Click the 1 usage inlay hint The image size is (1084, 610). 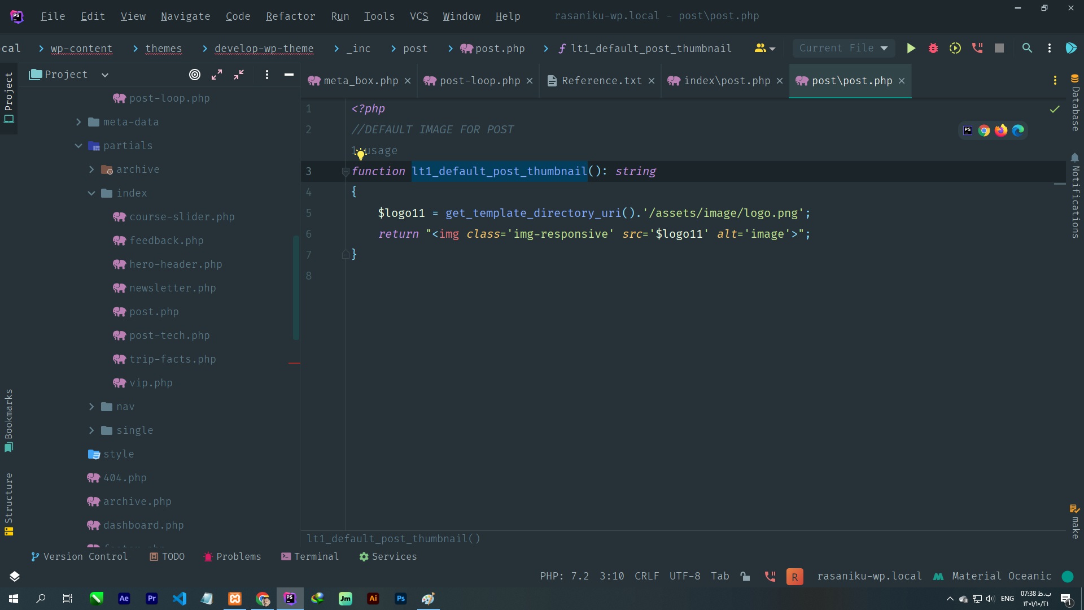(375, 151)
